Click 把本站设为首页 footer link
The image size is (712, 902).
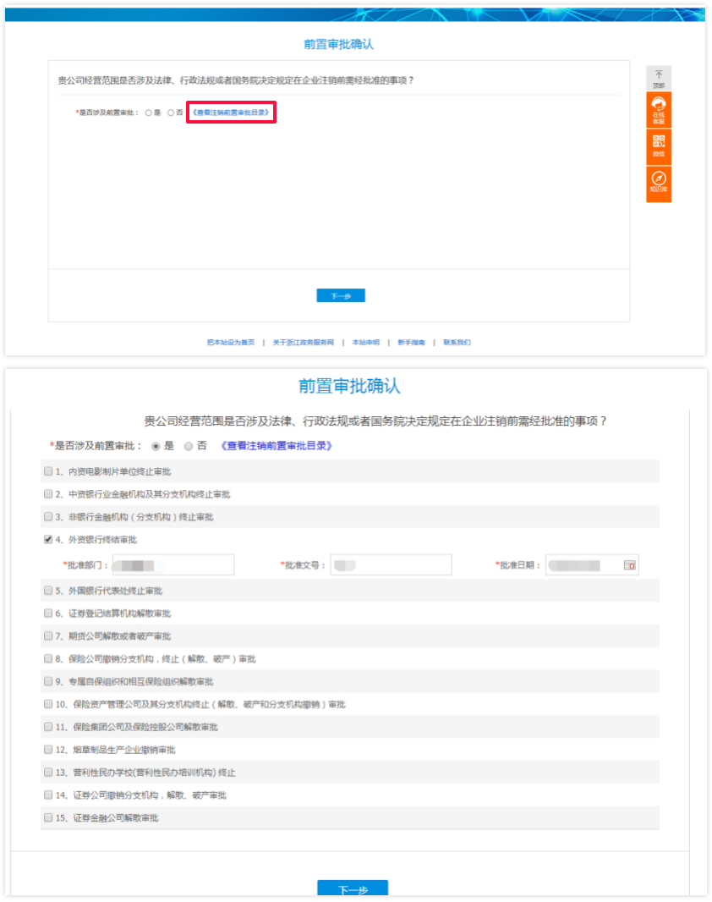click(230, 343)
